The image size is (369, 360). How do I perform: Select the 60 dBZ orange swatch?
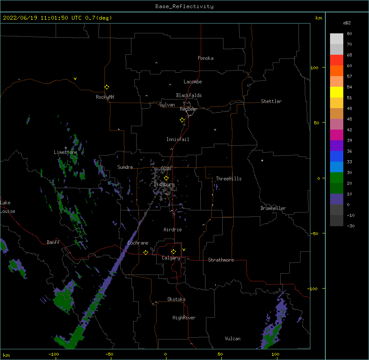coord(336,71)
